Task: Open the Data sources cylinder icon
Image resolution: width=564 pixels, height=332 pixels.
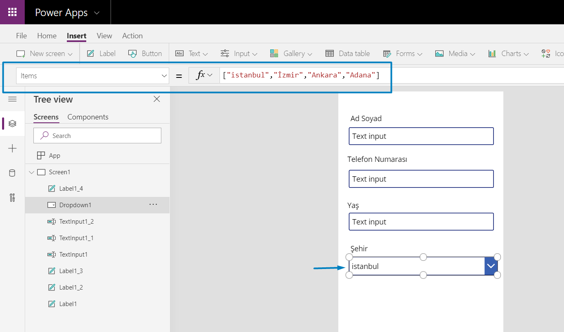Action: point(12,173)
